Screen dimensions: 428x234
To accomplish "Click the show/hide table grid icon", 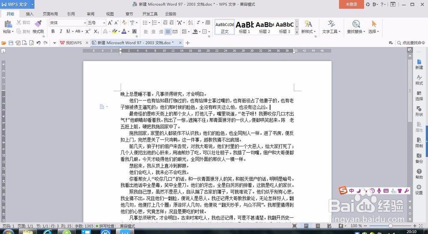I will pyautogui.click(x=208, y=23).
